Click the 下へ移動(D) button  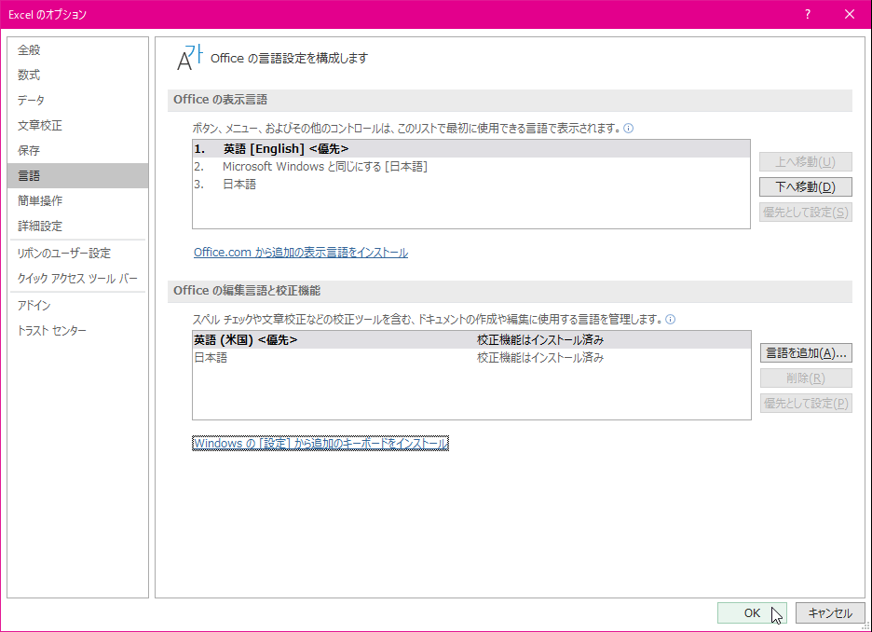[x=805, y=187]
